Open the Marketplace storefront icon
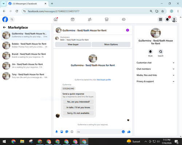The height and width of the screenshot is (145, 182). pos(107,19)
